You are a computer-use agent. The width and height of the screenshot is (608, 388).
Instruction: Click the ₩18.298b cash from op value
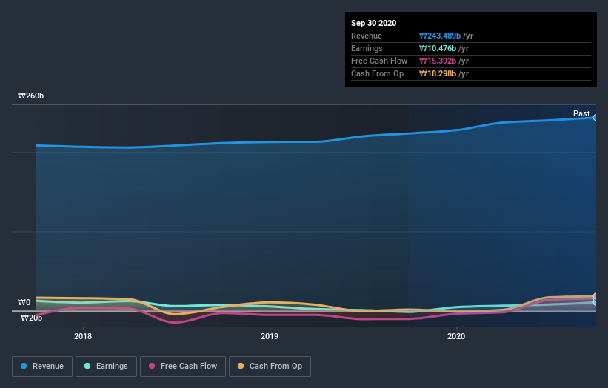(438, 73)
